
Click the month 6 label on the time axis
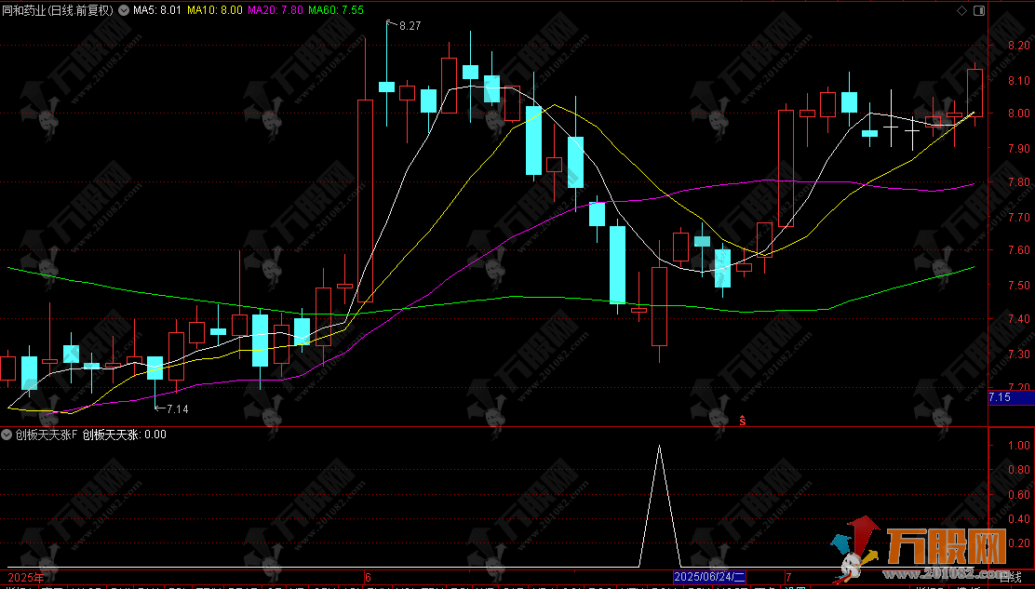(x=368, y=577)
